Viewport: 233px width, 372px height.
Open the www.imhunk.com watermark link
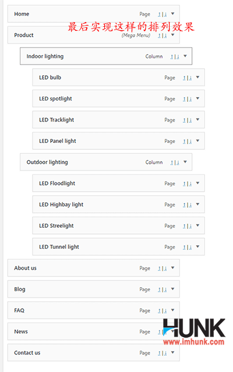click(194, 342)
